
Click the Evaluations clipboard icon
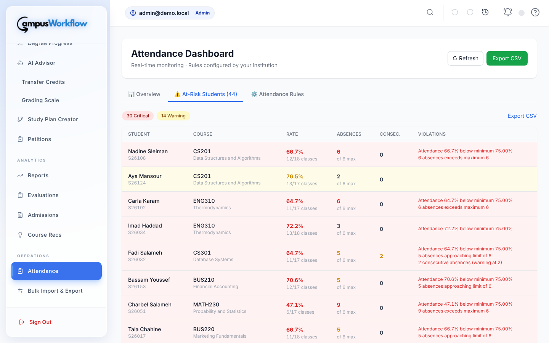20,195
